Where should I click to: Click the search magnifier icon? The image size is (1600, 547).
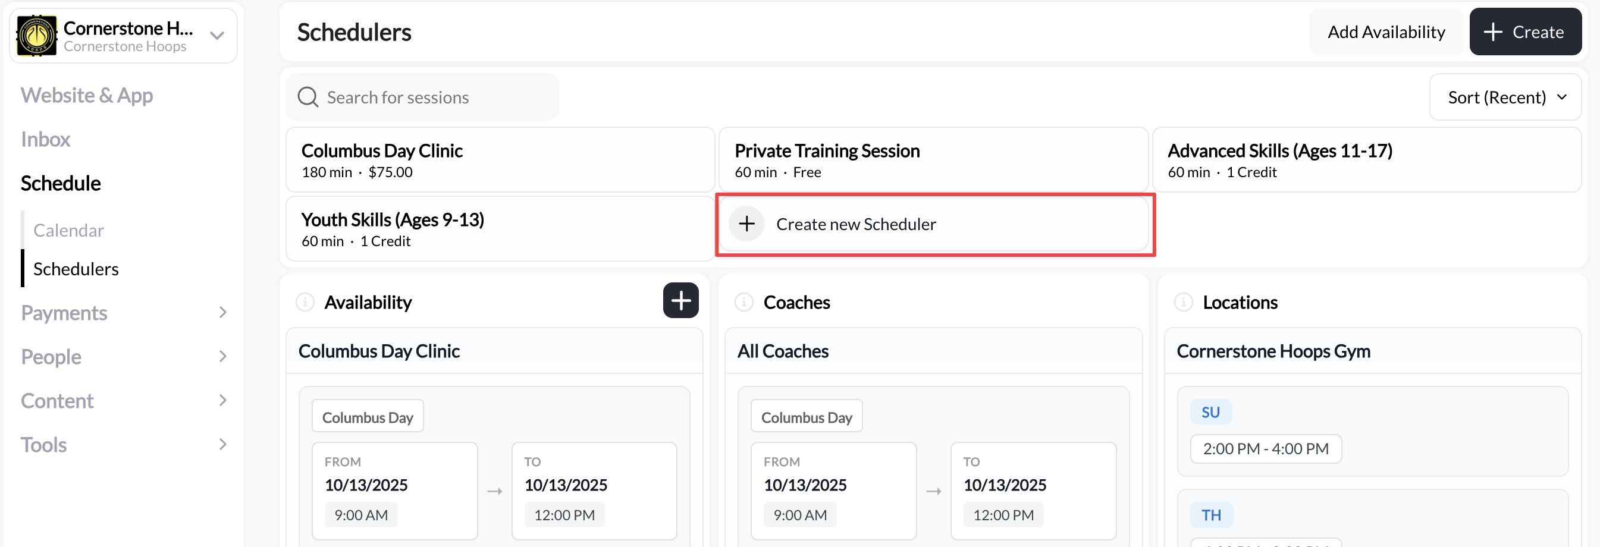pyautogui.click(x=307, y=97)
